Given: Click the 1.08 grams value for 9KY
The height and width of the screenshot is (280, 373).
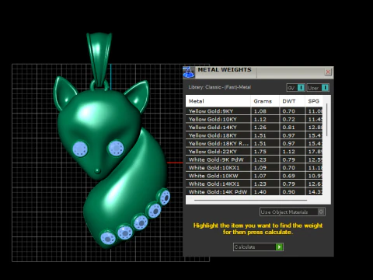Looking at the screenshot, I should tap(260, 111).
